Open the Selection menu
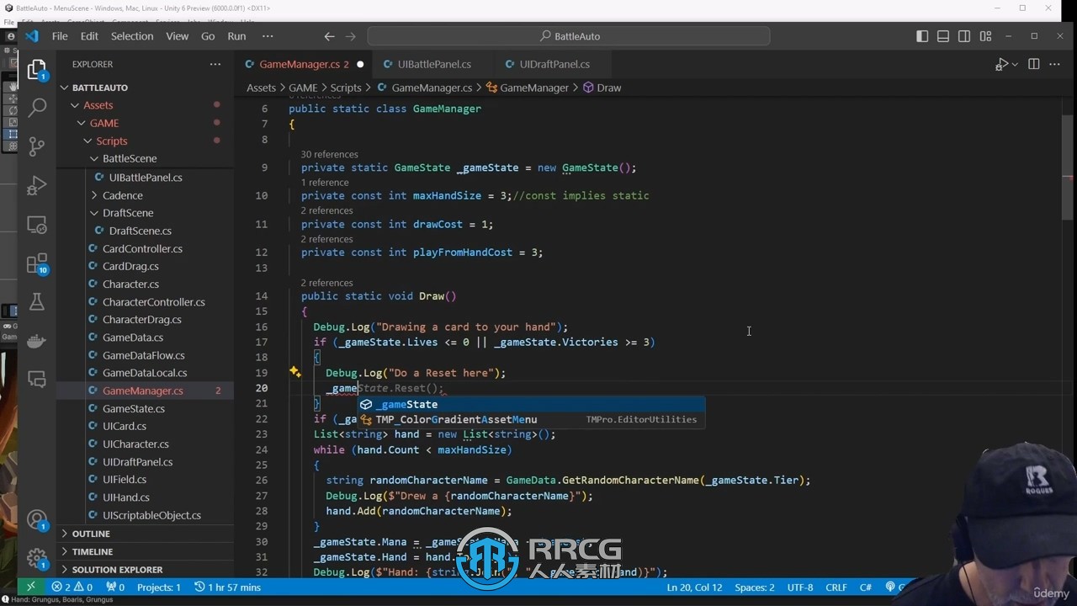The width and height of the screenshot is (1077, 606). (132, 36)
